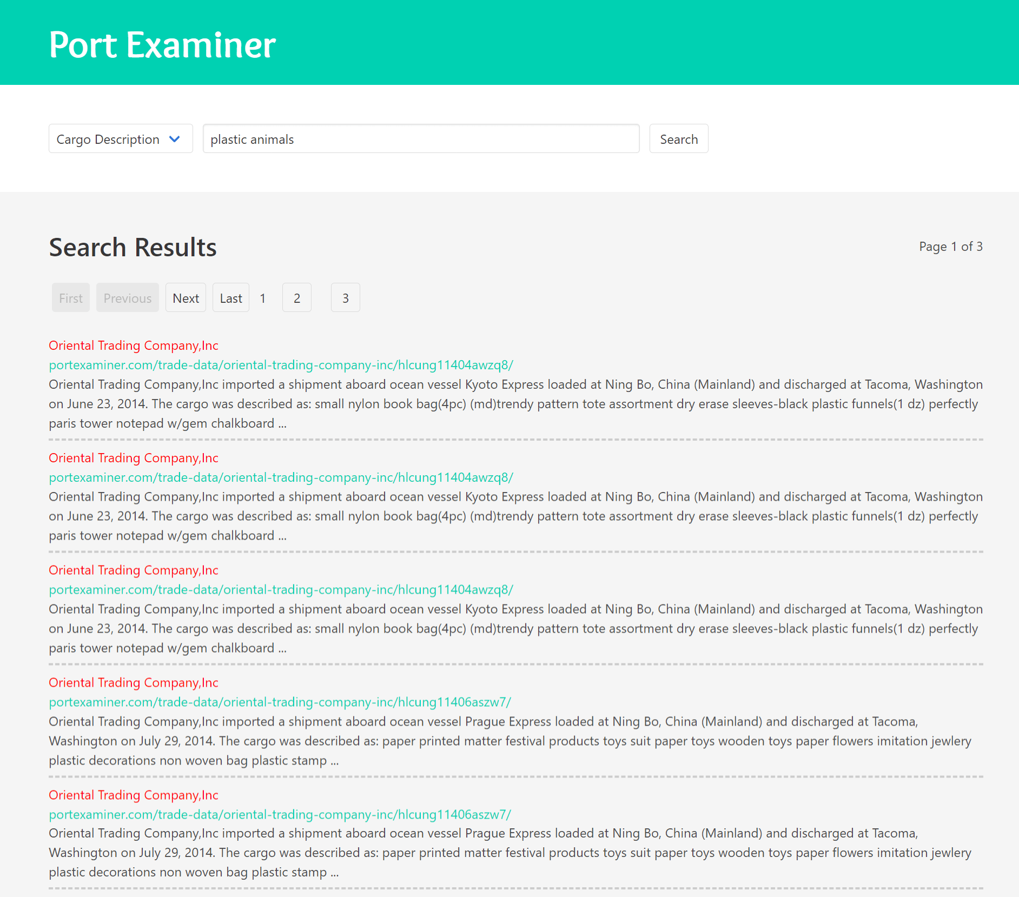Viewport: 1019px width, 897px height.
Task: Jump to the Last results page
Action: [x=231, y=298]
